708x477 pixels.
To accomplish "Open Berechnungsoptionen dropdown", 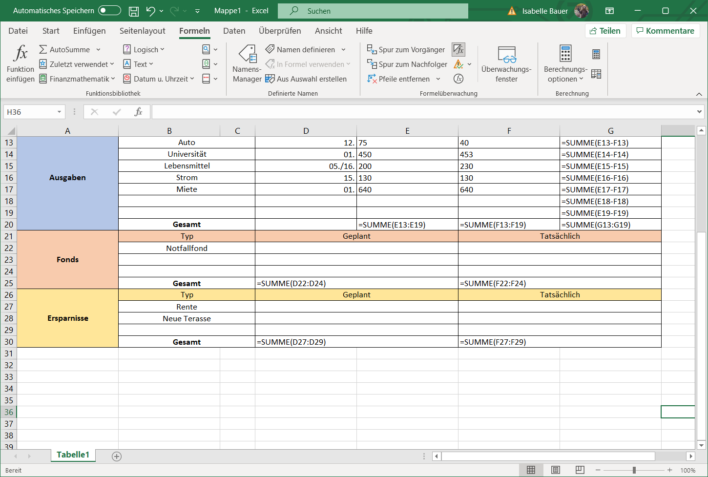I will (565, 64).
